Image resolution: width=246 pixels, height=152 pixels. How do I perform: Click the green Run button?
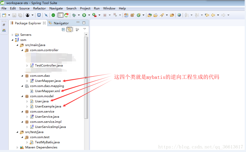(x=84, y=15)
